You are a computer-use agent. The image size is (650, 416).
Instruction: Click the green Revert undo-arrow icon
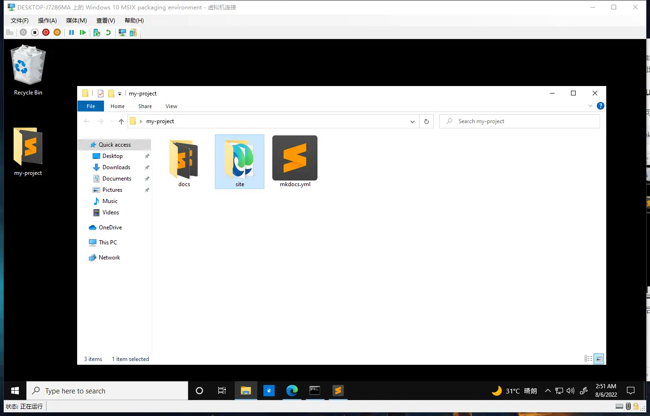pos(109,32)
